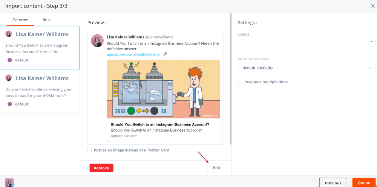
Task: Click the link icon beside agorapulse URL
Action: click(x=165, y=54)
